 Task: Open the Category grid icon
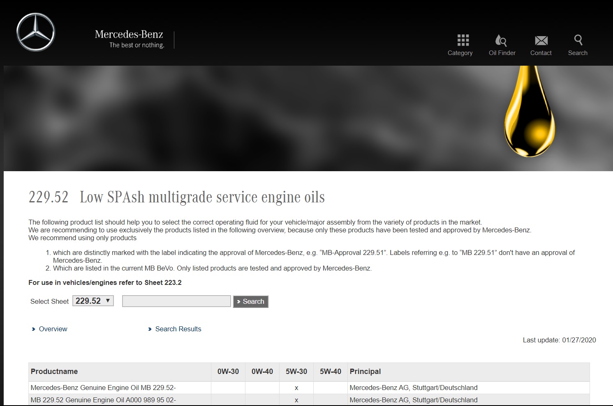463,40
